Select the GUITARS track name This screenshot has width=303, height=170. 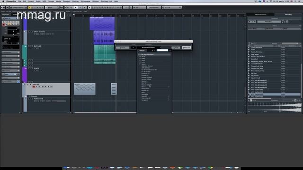pyautogui.click(x=37, y=46)
